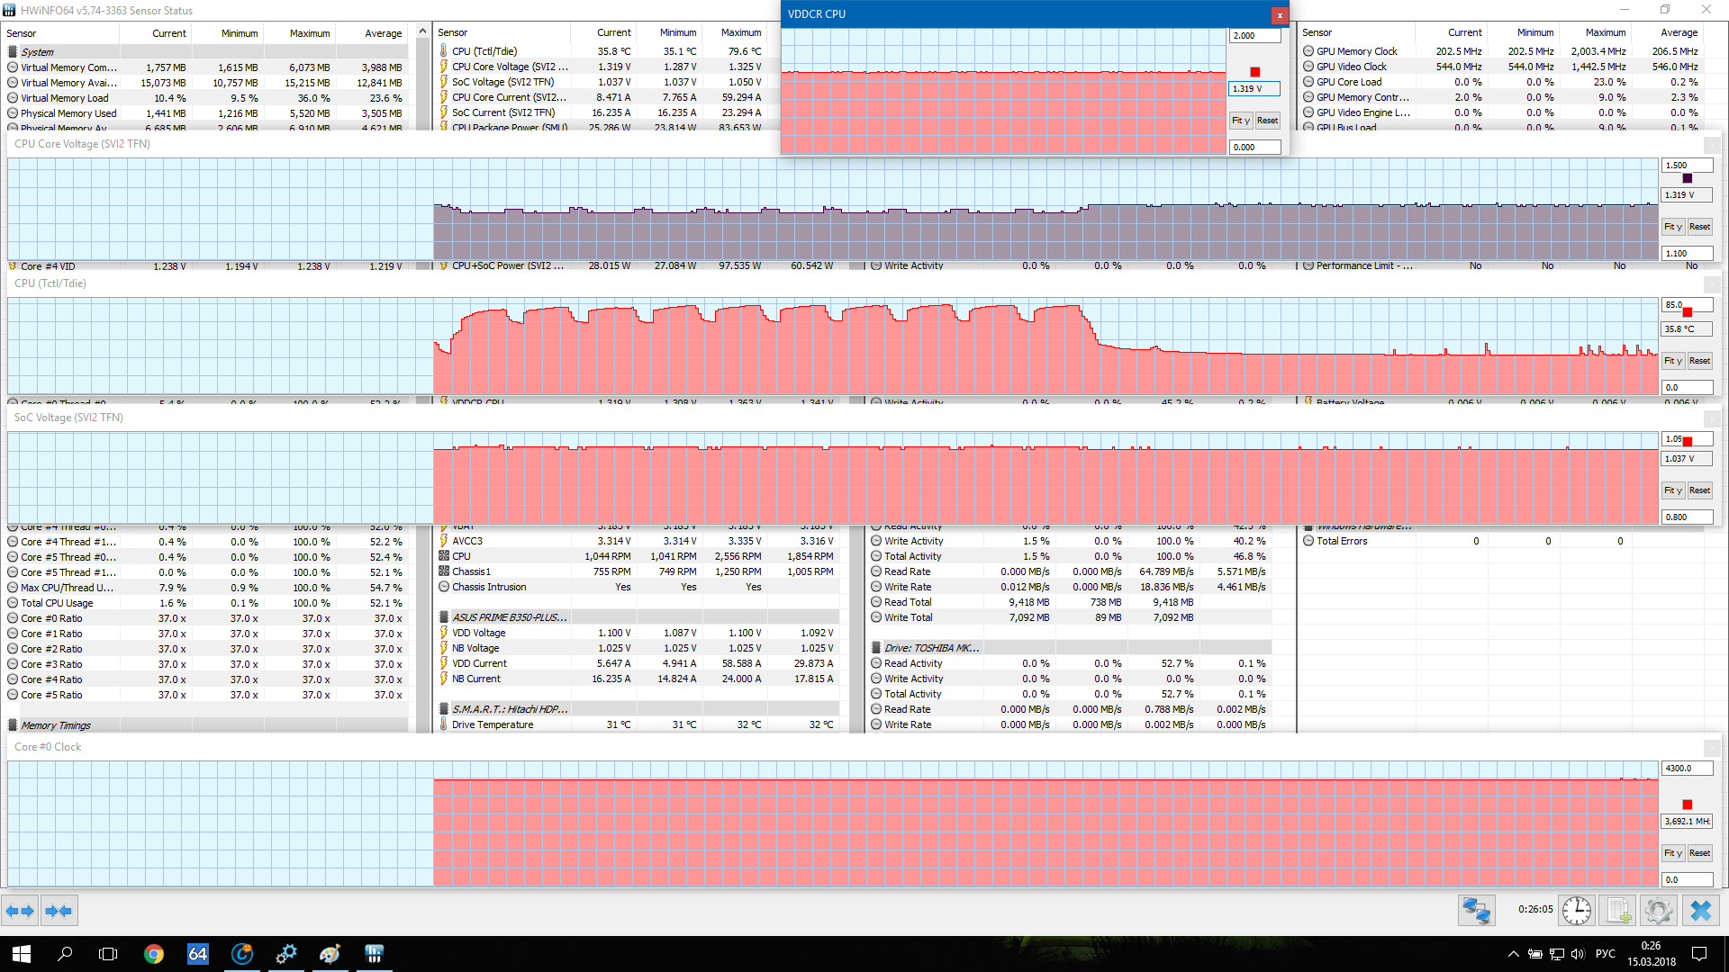Screen dimensions: 1729x972
Task: Click the dark purple swatch in CPU Core Voltage graph
Action: pyautogui.click(x=1687, y=178)
